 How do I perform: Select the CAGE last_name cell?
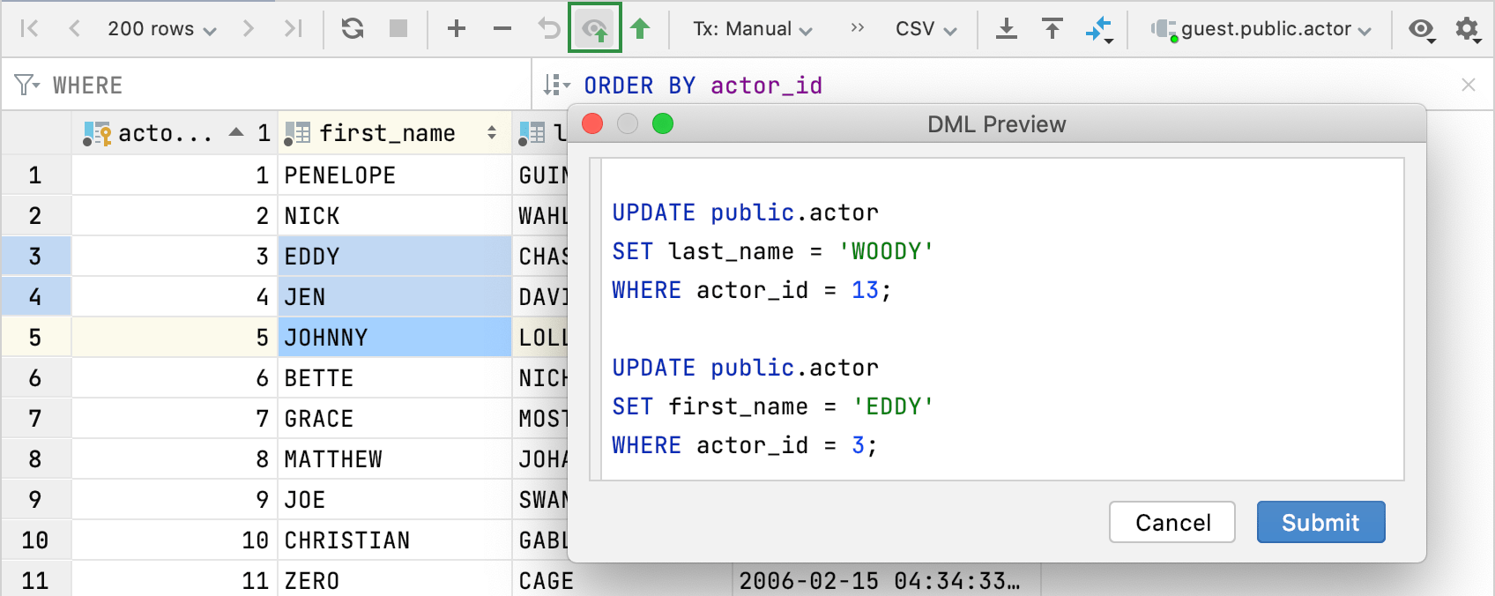pyautogui.click(x=622, y=580)
